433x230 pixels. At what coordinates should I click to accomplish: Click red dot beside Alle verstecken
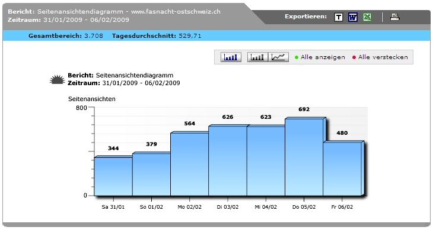354,57
